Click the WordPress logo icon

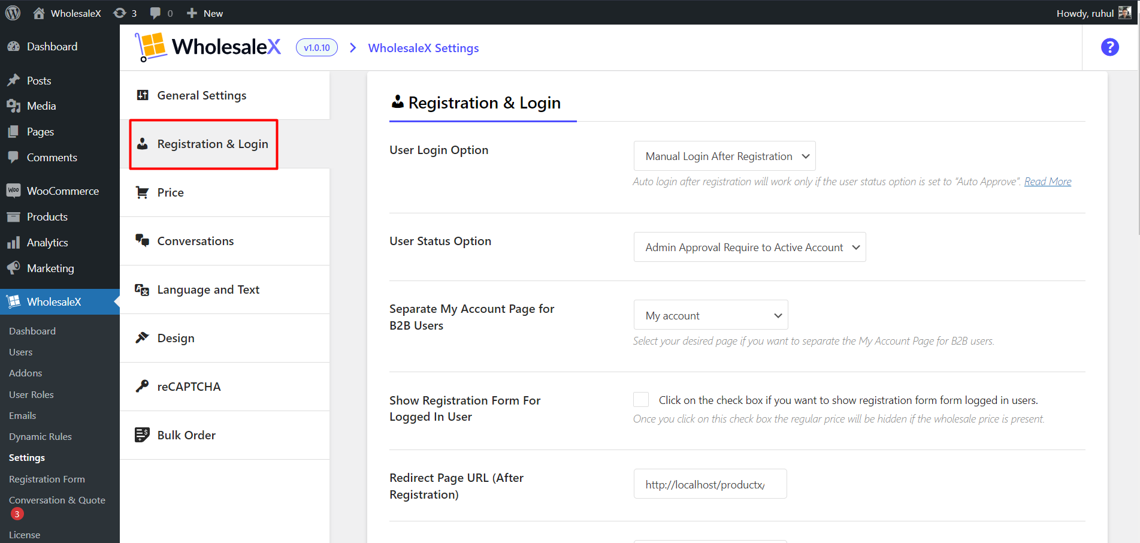click(x=13, y=13)
